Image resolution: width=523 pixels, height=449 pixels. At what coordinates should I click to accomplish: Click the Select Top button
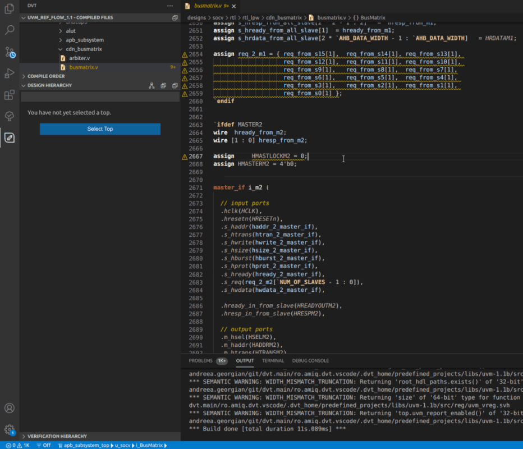[x=100, y=129]
